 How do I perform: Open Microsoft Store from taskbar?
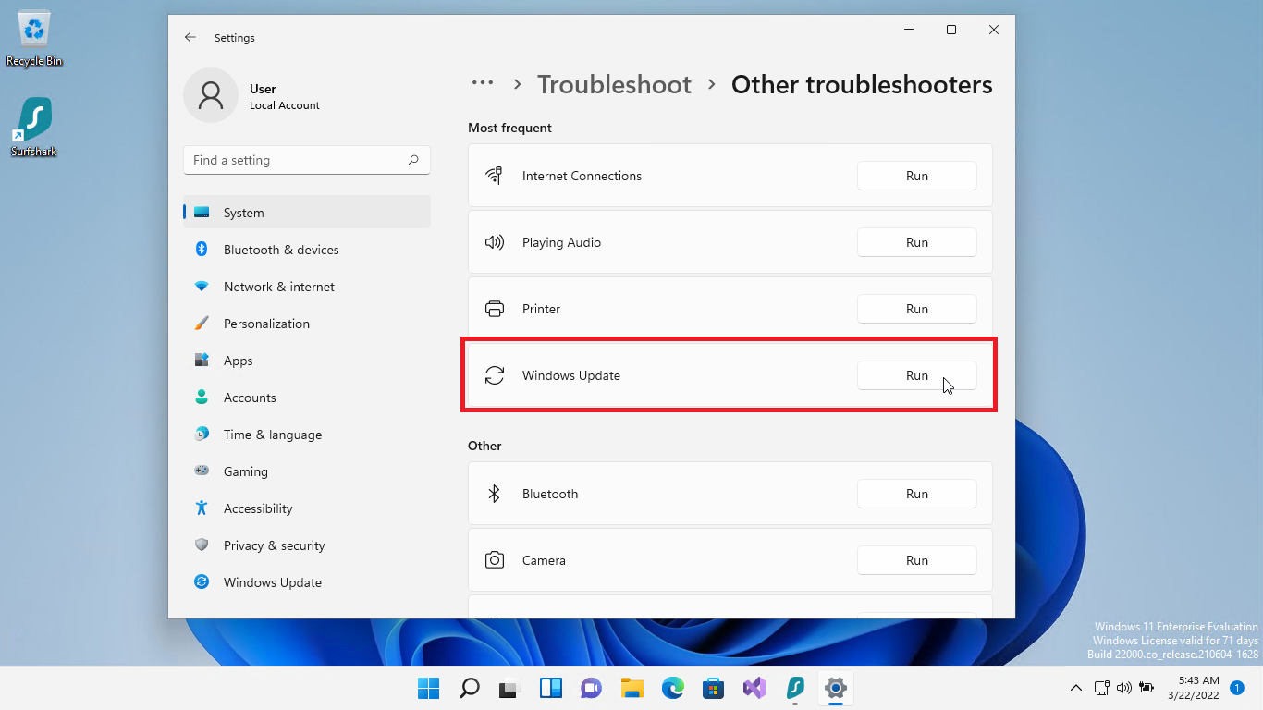(713, 688)
